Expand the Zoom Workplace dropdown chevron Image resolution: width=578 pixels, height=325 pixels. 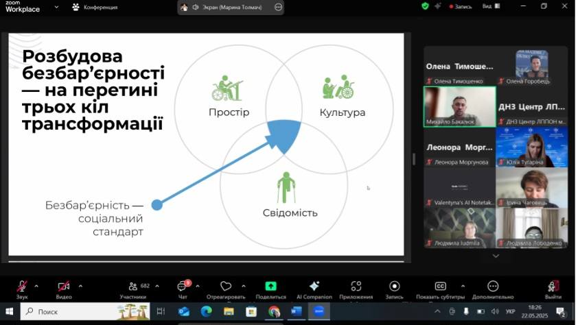click(x=56, y=8)
